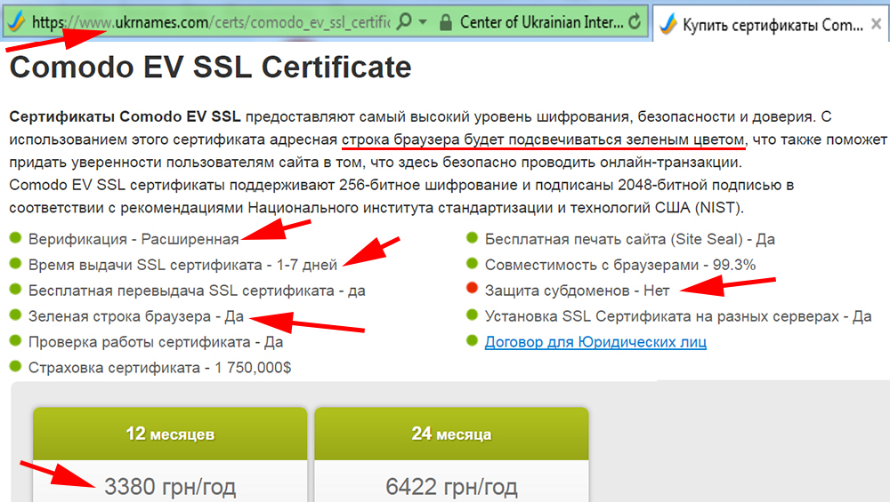Click the 6422 грн/год price
The height and width of the screenshot is (502, 890).
451,486
